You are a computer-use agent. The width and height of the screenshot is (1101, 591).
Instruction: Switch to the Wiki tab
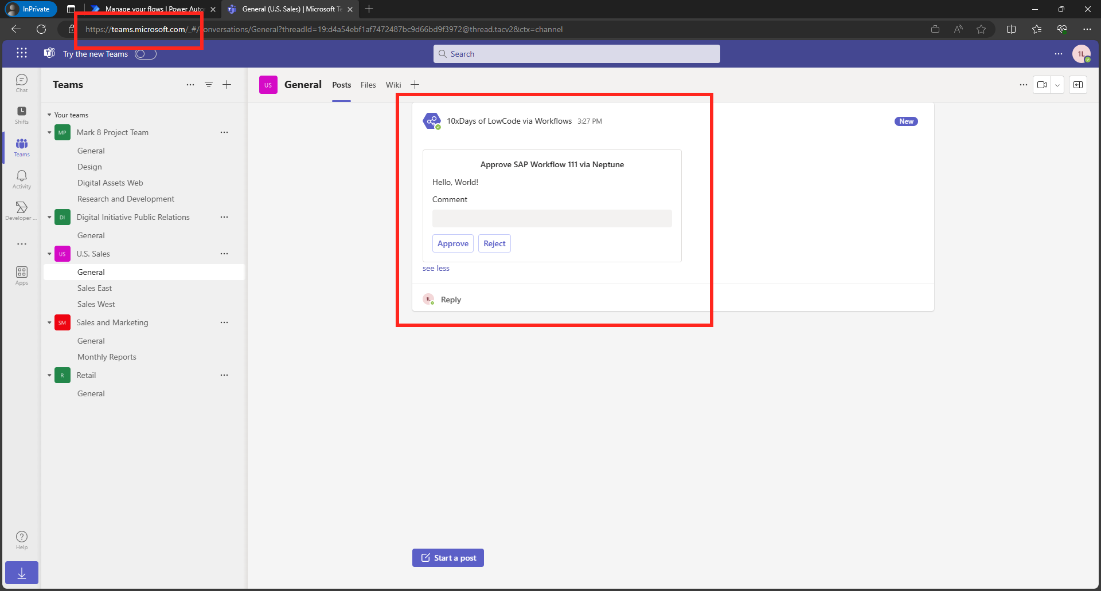click(x=393, y=85)
